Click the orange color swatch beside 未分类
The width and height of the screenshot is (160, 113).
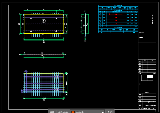pyautogui.click(x=73, y=112)
